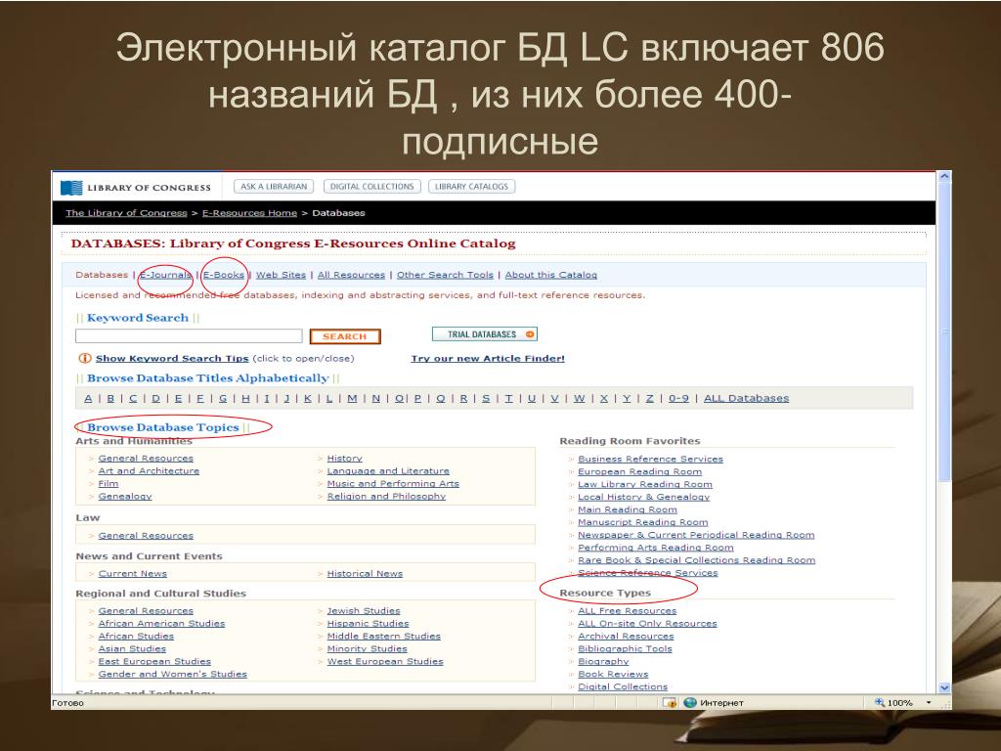This screenshot has width=1001, height=751.
Task: Click the scrollbar down arrow
Action: (x=945, y=687)
